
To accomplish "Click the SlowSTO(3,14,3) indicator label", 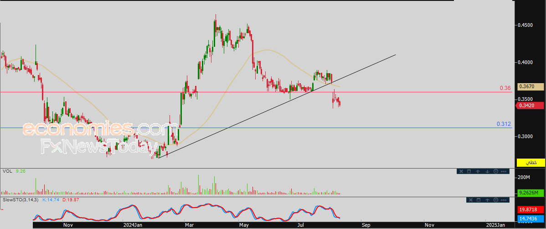I will pyautogui.click(x=21, y=200).
